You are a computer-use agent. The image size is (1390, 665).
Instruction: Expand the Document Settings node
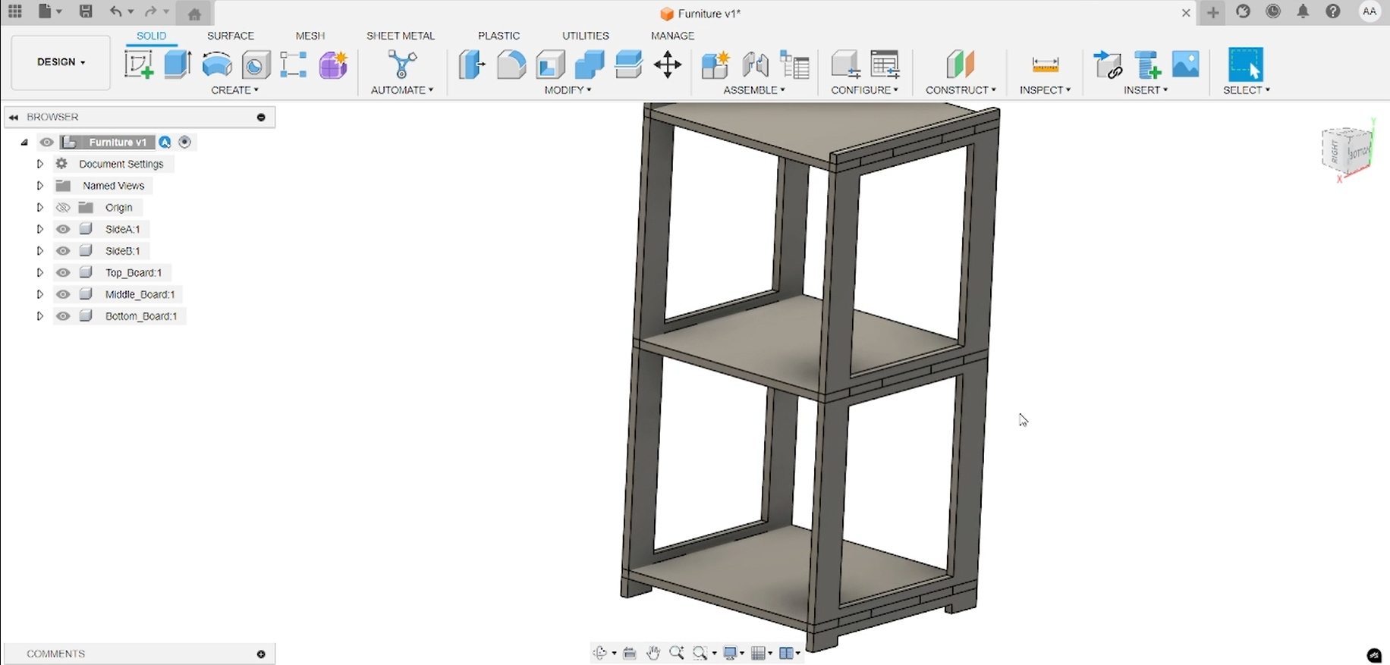coord(40,164)
